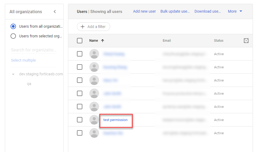Open Bulk update users

pos(175,11)
